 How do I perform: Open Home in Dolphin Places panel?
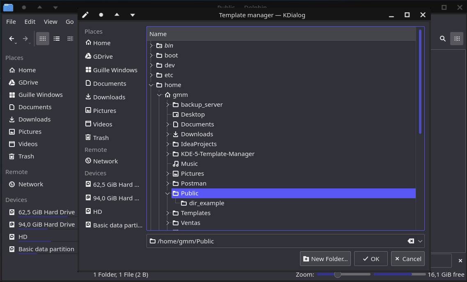point(22,70)
